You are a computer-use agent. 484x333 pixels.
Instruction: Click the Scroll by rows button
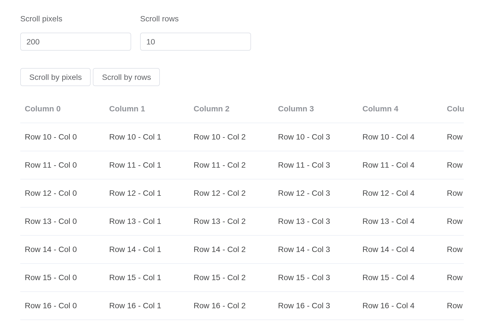tap(126, 77)
